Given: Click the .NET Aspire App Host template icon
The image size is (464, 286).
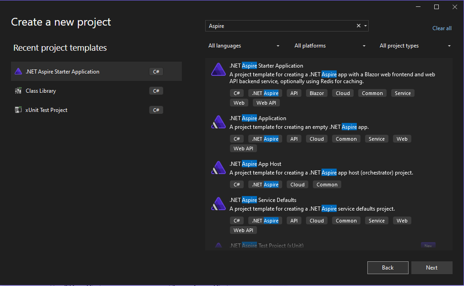Looking at the screenshot, I should [218, 168].
